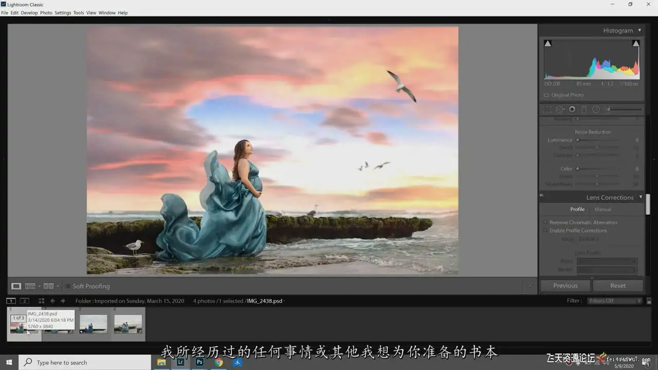Viewport: 658px width, 370px height.
Task: Open the Filters Off dropdown
Action: pyautogui.click(x=615, y=301)
